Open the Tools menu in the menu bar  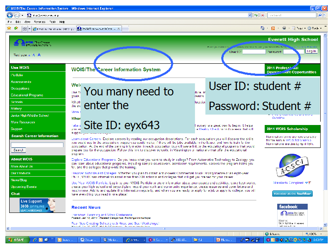coord(53,22)
